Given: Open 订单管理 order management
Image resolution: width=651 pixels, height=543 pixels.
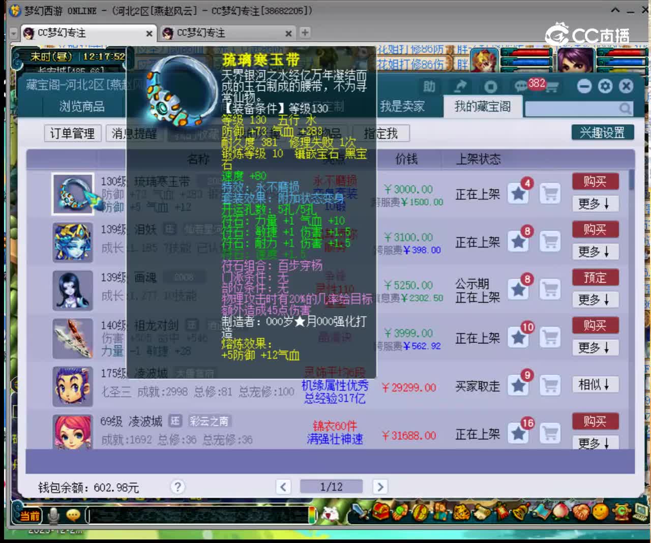Looking at the screenshot, I should point(72,133).
